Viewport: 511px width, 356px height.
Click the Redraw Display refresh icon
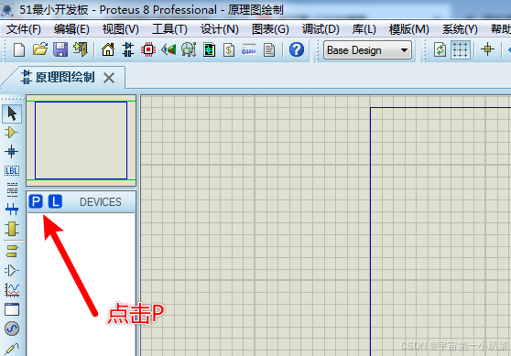[x=440, y=49]
